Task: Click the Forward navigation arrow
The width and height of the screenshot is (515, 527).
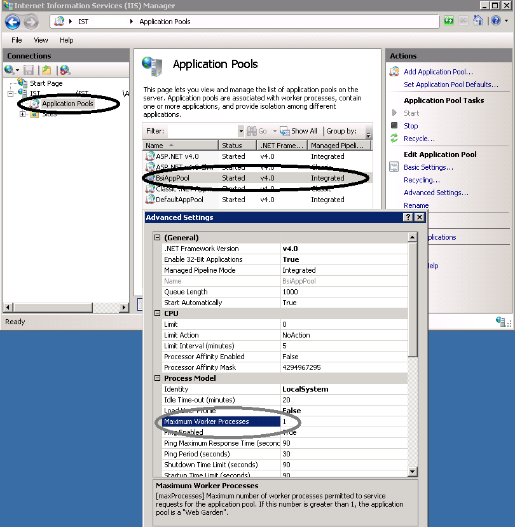Action: [31, 22]
